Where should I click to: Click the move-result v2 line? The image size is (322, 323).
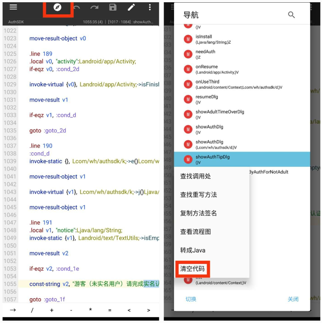[49, 253]
